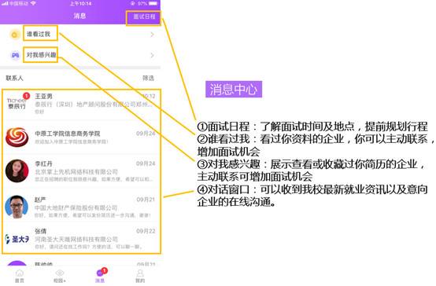
Task: Open 赵严's conversation from 中国大地财产保险
Action: (x=81, y=207)
